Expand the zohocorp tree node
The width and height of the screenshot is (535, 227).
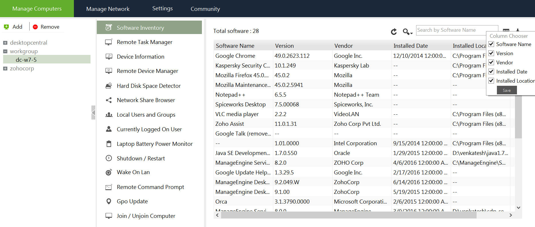coord(5,69)
